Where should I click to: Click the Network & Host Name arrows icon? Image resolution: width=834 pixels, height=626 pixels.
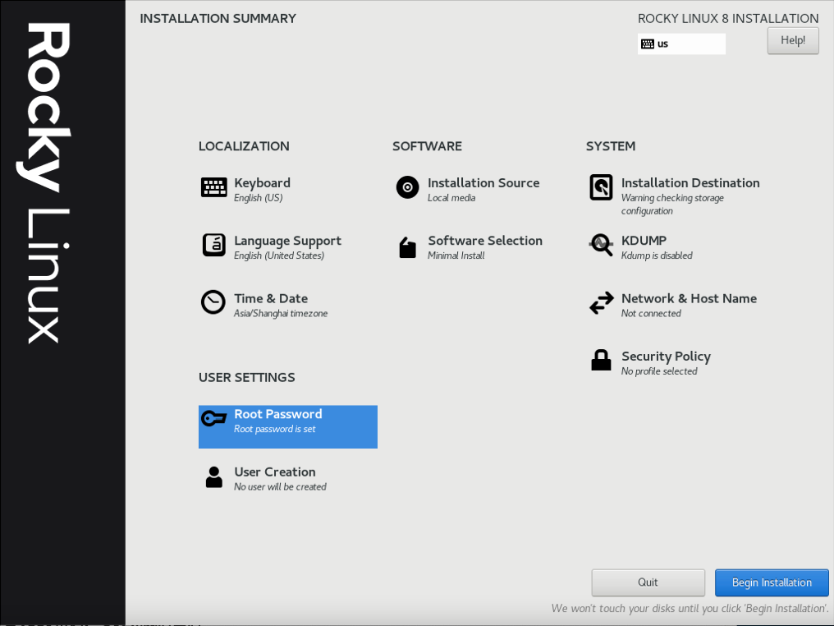pyautogui.click(x=602, y=303)
